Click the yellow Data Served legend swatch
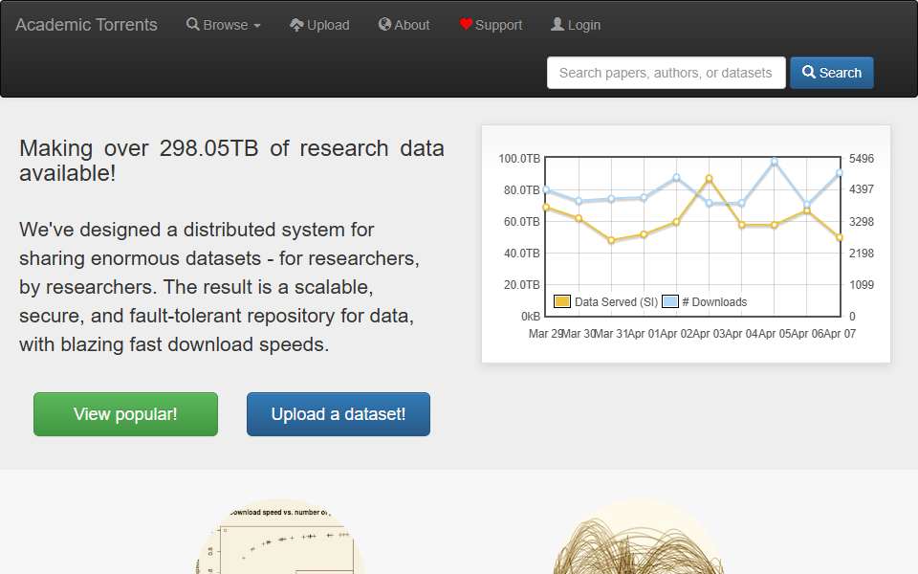 tap(562, 301)
